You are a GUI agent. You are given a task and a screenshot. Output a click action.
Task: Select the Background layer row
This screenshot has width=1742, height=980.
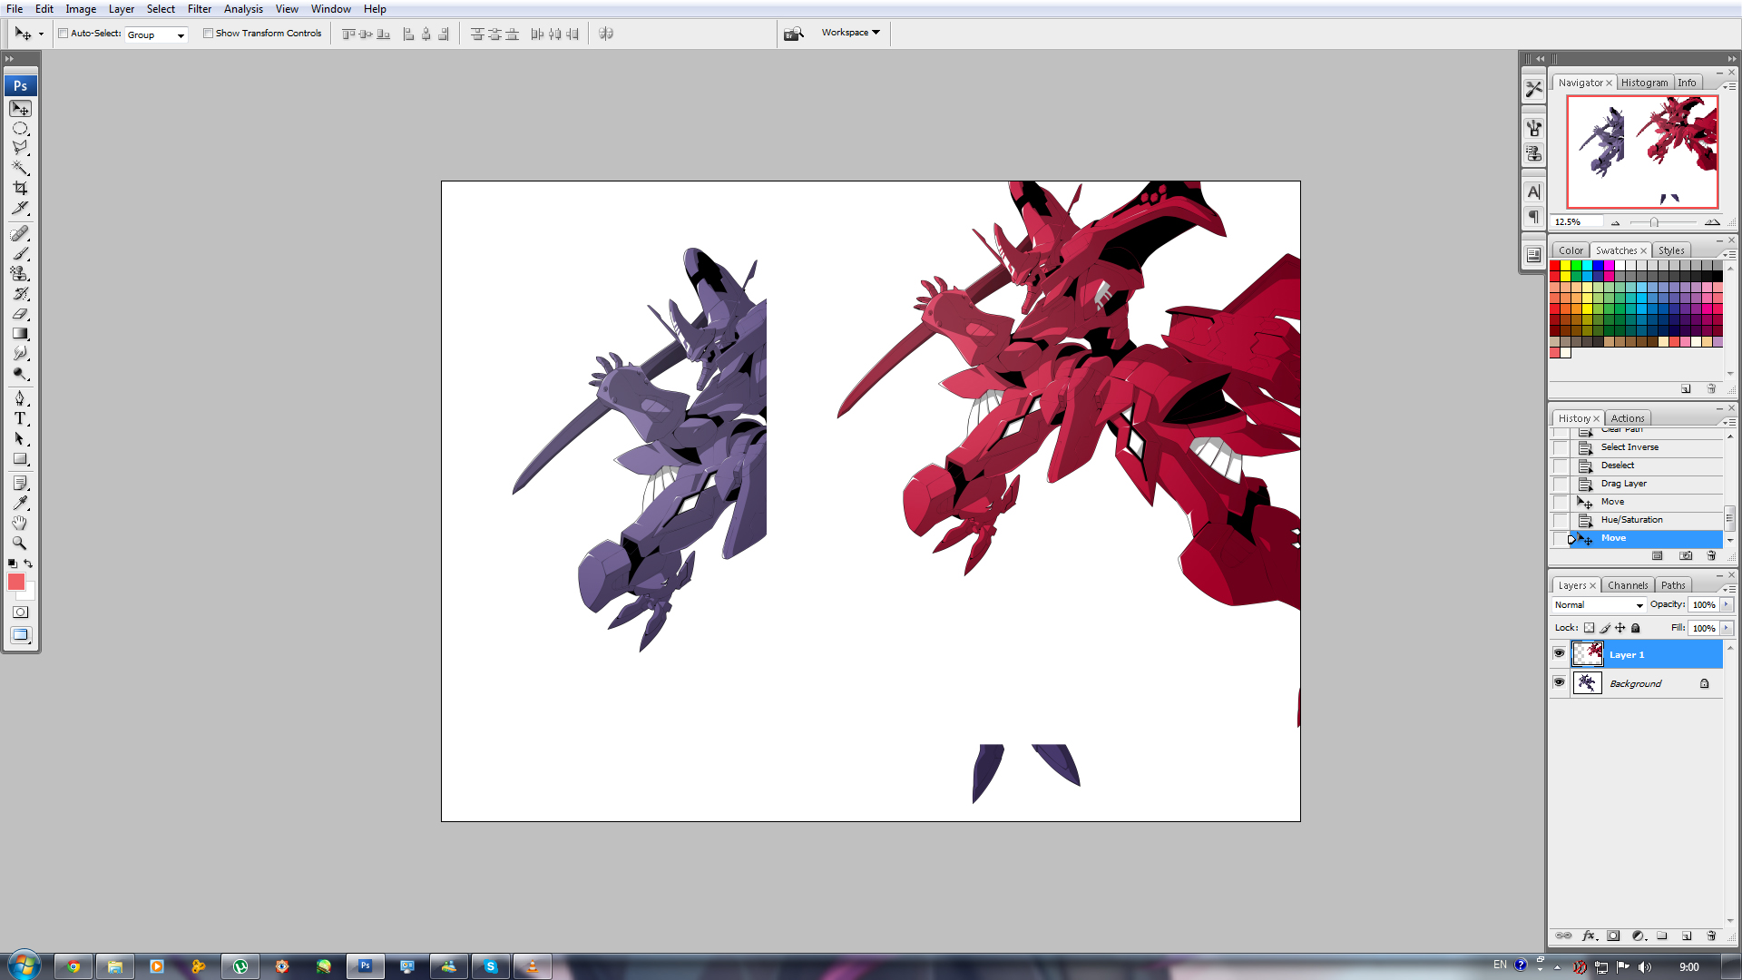coord(1638,683)
